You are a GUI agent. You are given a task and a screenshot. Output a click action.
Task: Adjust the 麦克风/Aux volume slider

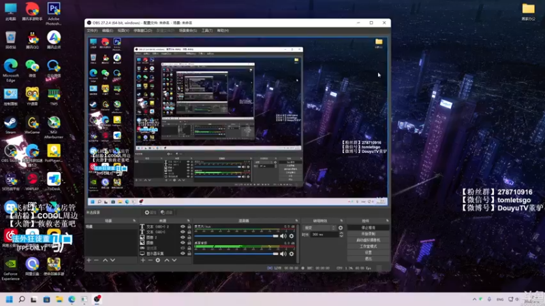tap(236, 236)
